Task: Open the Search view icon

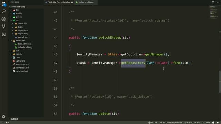Action: click(x=4, y=11)
